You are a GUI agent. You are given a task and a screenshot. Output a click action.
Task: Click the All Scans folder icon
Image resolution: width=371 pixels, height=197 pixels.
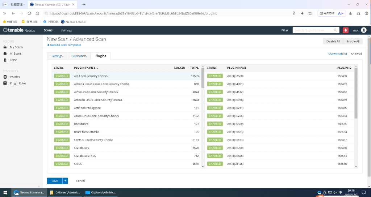(x=5, y=53)
